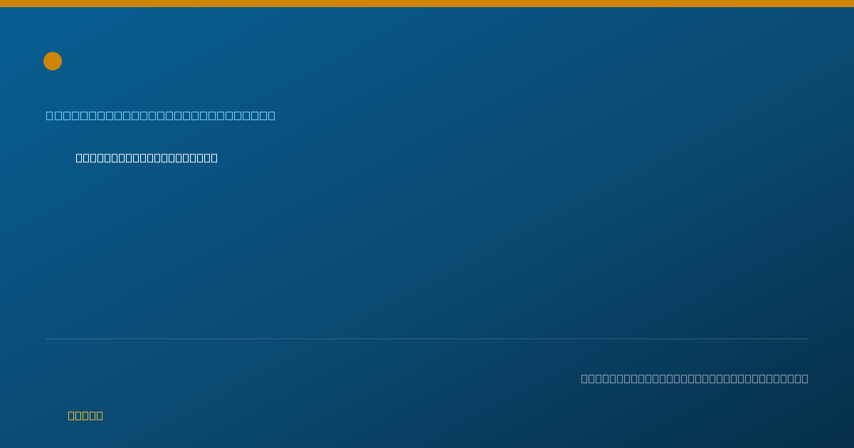The image size is (854, 448).
Task: Select the gray footer text at bottom-right
Action: pyautogui.click(x=695, y=378)
